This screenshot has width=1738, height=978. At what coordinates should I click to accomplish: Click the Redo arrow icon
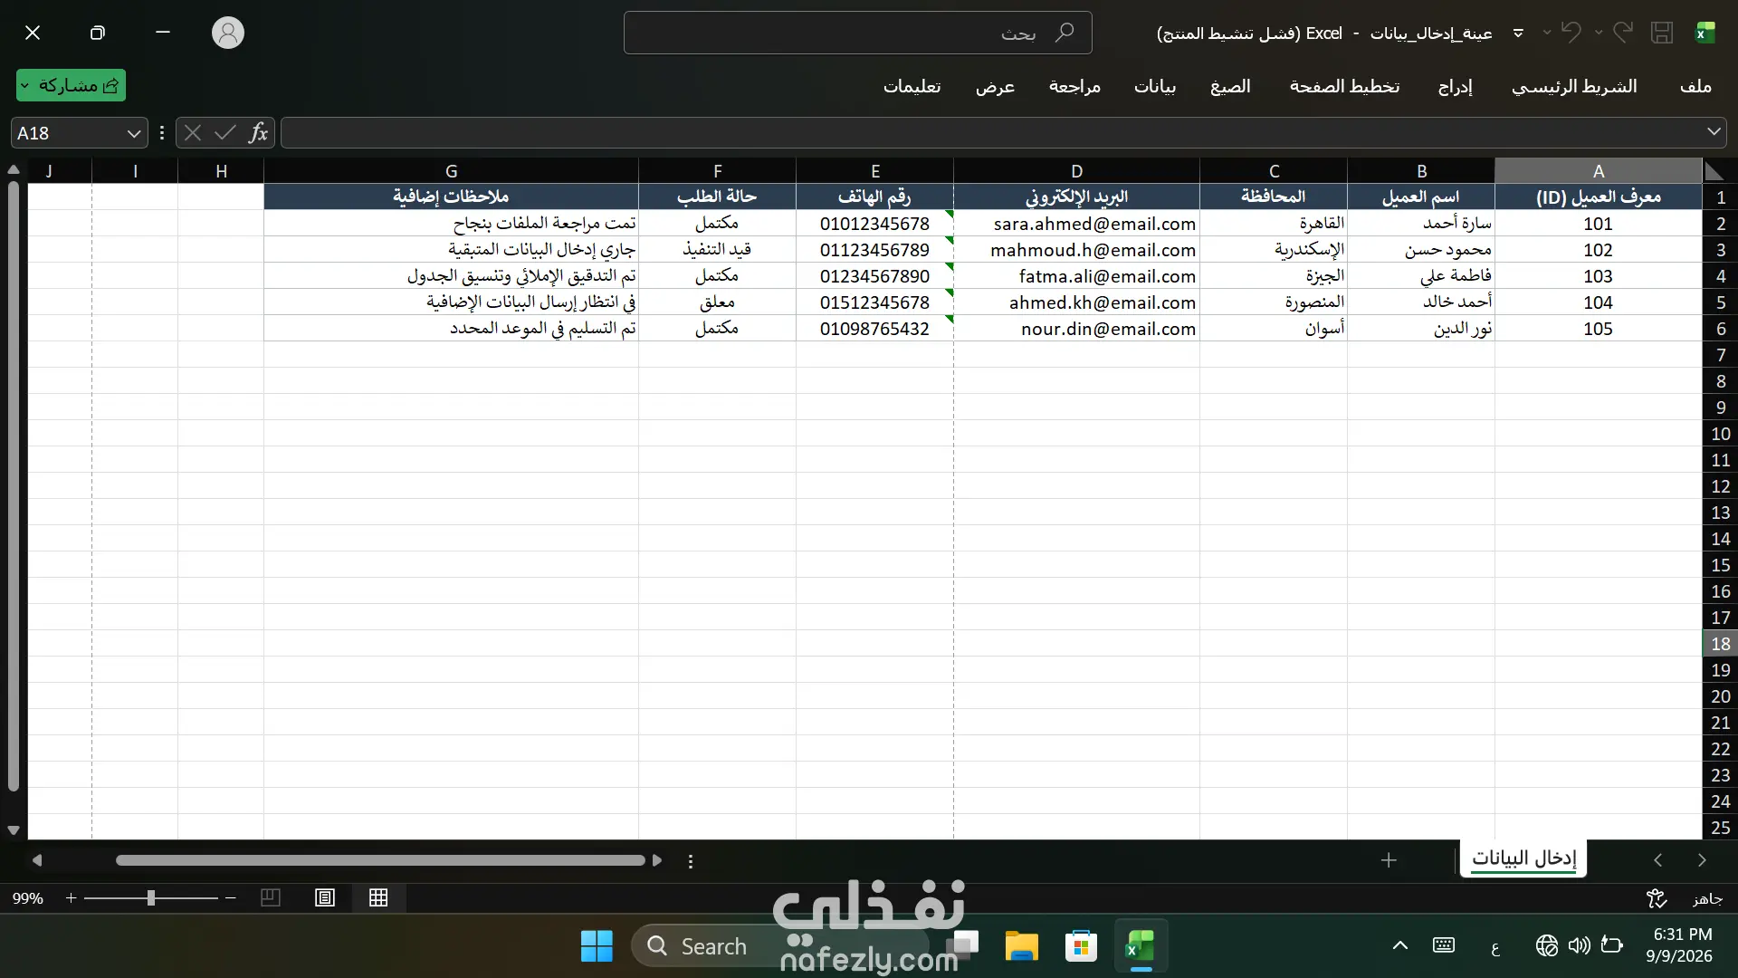1623,33
